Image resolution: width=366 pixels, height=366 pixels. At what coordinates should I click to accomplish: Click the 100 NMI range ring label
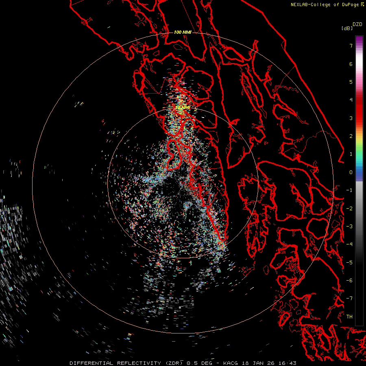coord(183,32)
